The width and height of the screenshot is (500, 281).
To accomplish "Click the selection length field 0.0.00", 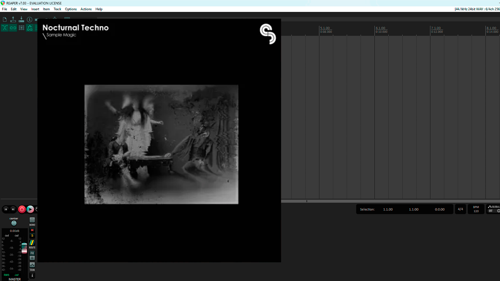I will point(440,209).
